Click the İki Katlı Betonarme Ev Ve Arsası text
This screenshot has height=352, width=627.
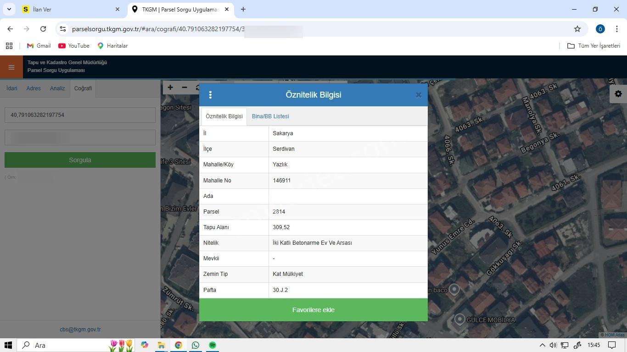[313, 243]
